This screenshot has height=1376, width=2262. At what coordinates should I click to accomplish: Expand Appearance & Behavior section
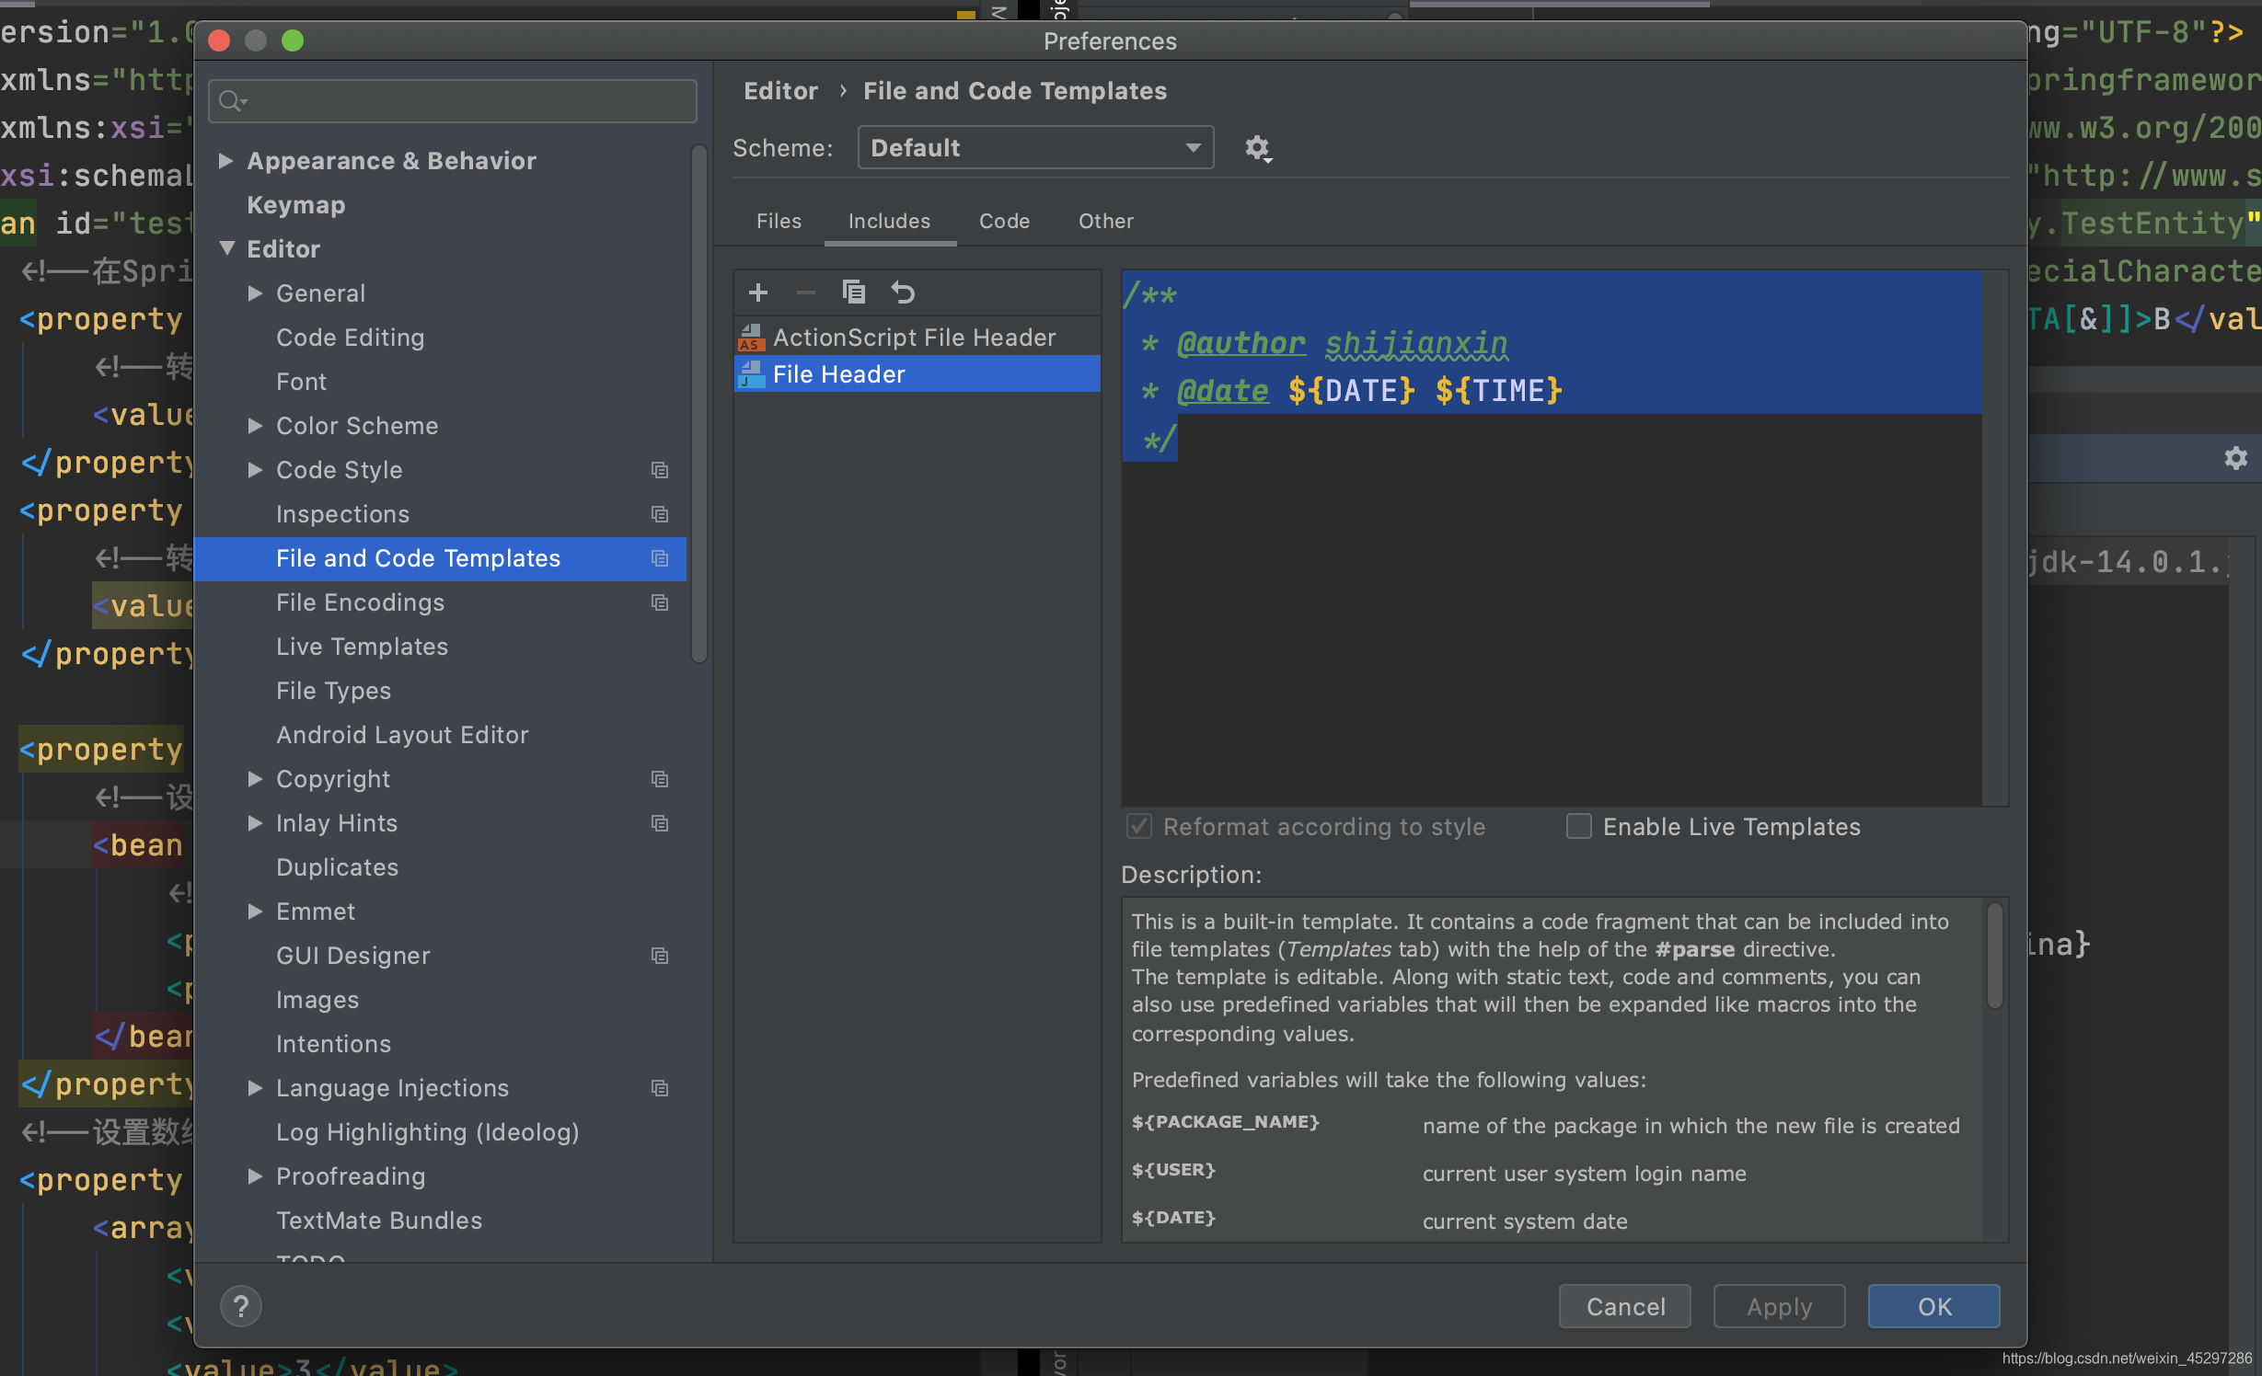(x=225, y=161)
